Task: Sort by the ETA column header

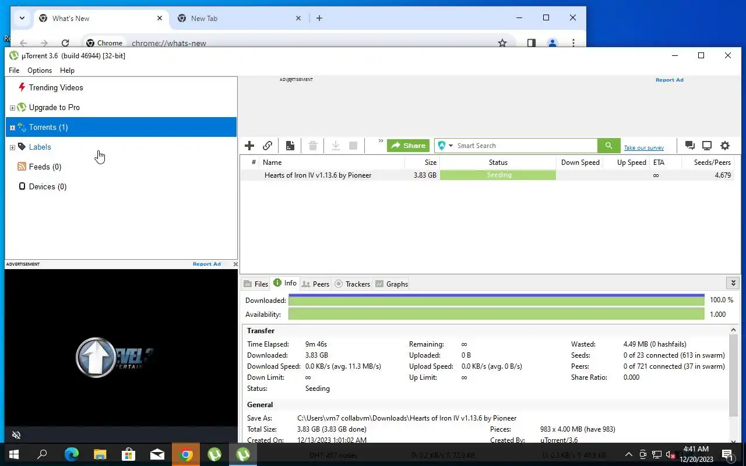Action: [665, 163]
